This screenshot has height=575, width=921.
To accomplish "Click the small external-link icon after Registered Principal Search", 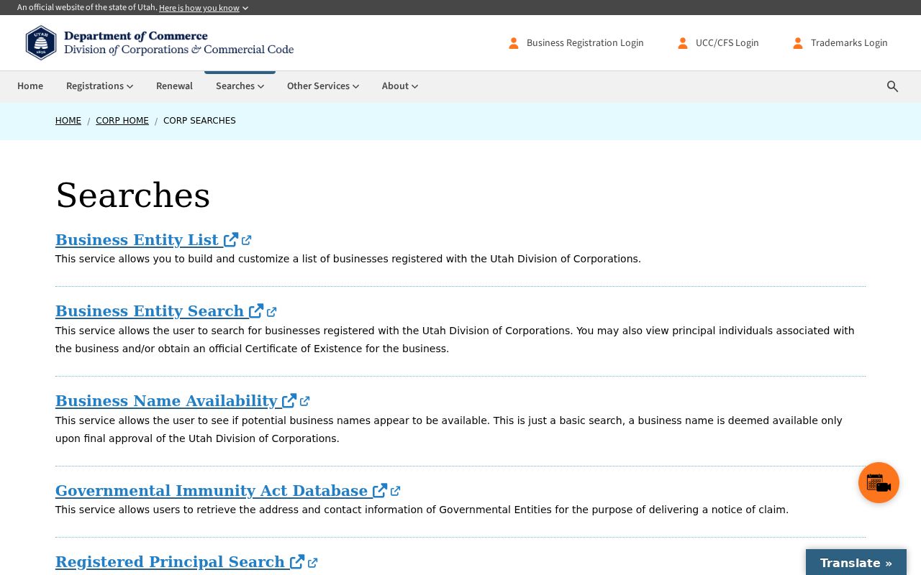I will 313,563.
